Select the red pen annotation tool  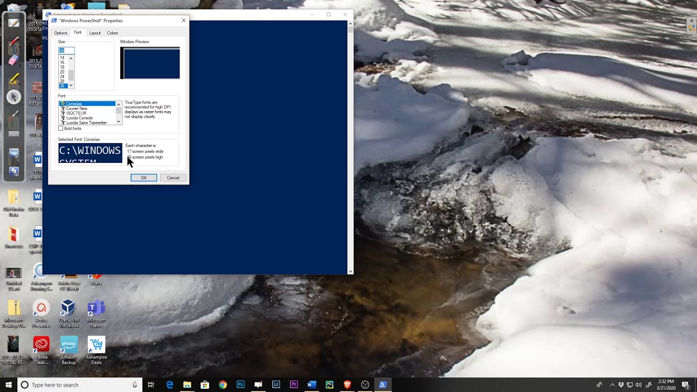point(14,42)
